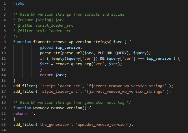The height and width of the screenshot is (133, 188).
Task: Click comment 'Hide WP version strings from scripts and styles'
Action: pos(72,14)
